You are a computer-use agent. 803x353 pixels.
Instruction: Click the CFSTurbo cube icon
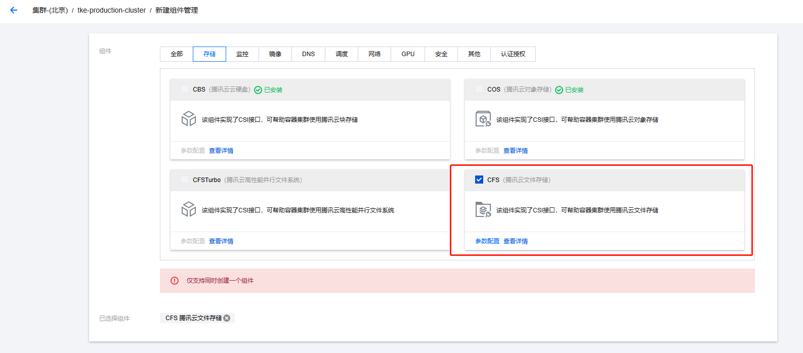click(189, 209)
